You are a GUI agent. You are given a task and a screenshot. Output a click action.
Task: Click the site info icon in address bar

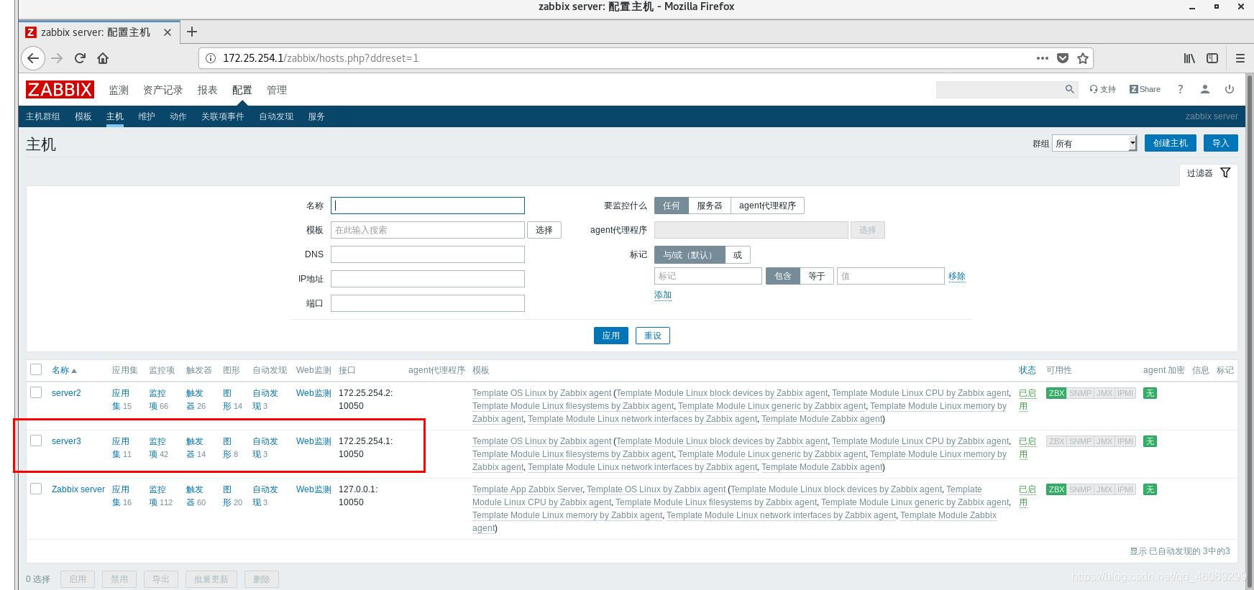211,58
